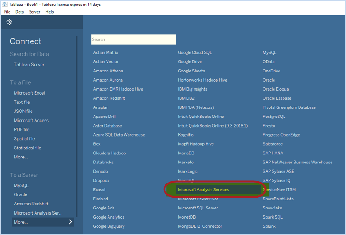
Task: Select IBM PDA (Netezza) connector
Action: 196,107
